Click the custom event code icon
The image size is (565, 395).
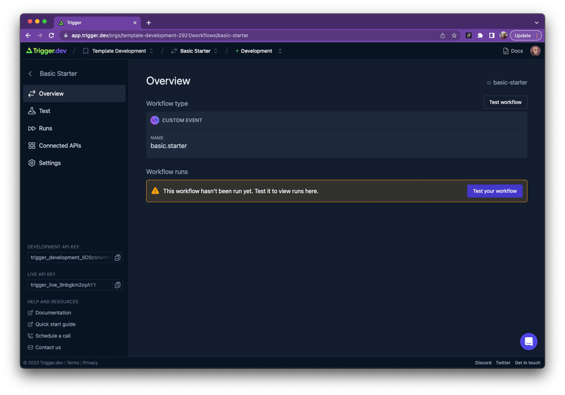tap(155, 120)
